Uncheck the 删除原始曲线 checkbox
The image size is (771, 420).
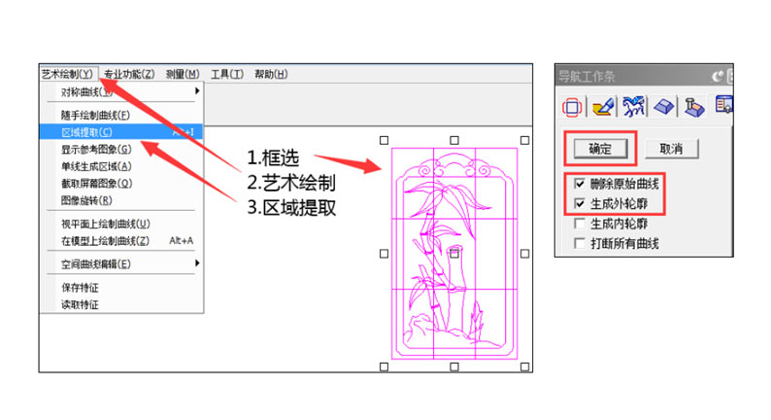tap(580, 184)
